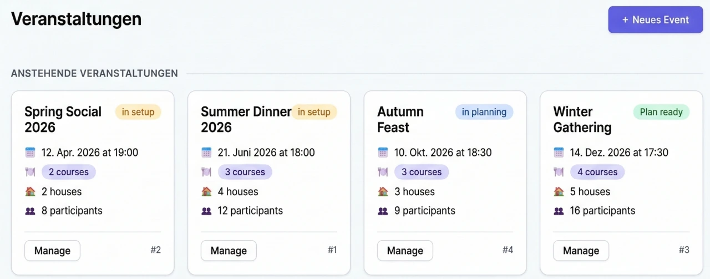
Task: Click the house icon next to 5 houses
Action: [x=559, y=191]
